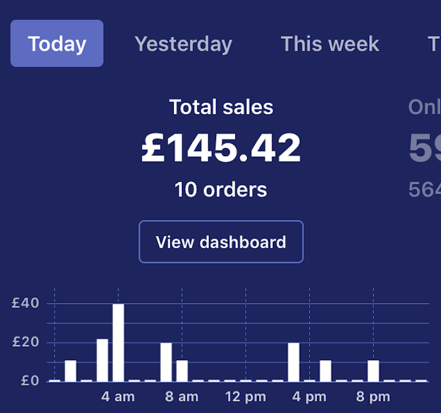Select the 1 am sales bar

pos(71,371)
